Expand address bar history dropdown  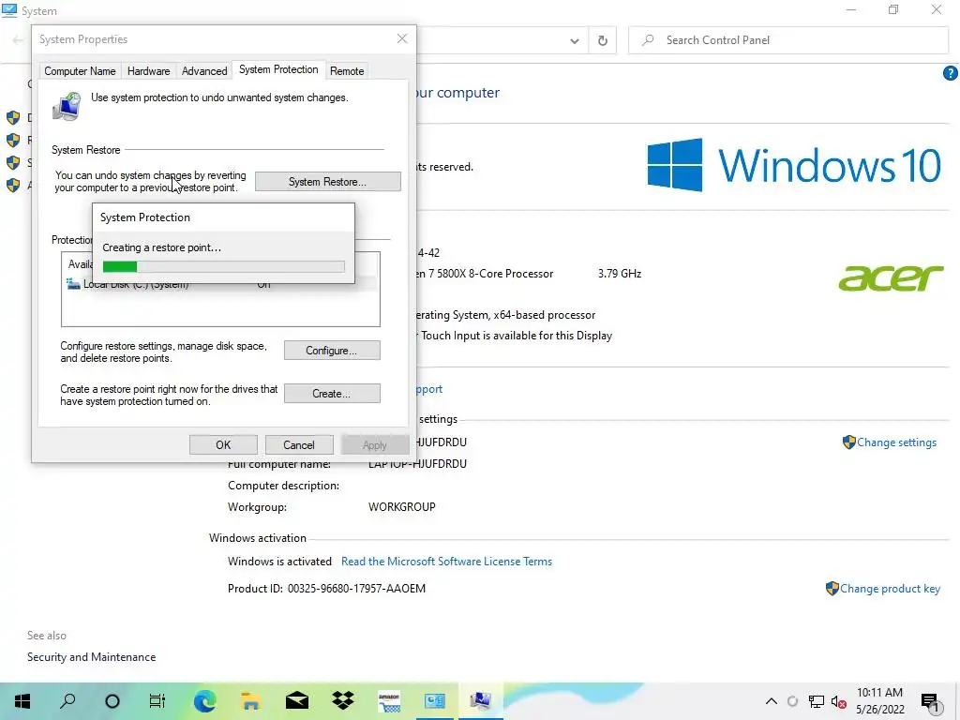pos(575,41)
